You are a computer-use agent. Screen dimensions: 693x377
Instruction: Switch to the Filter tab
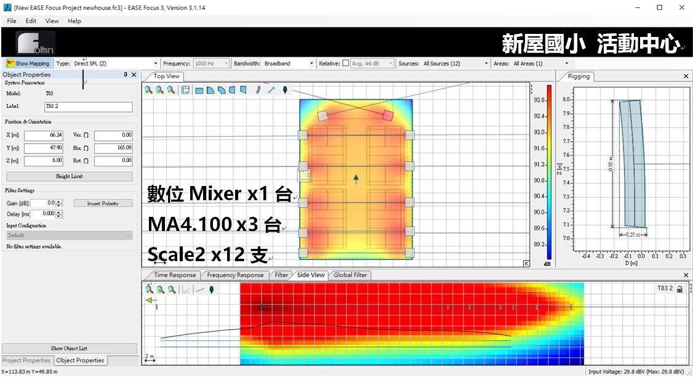tap(281, 275)
